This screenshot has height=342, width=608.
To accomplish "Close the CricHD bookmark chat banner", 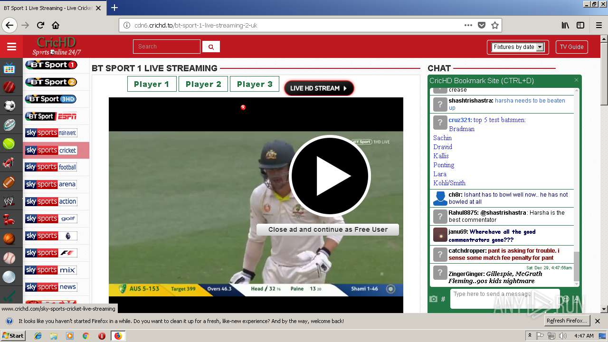I will pos(576,80).
